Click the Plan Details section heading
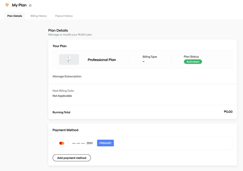The width and height of the screenshot is (243, 171). pyautogui.click(x=58, y=30)
